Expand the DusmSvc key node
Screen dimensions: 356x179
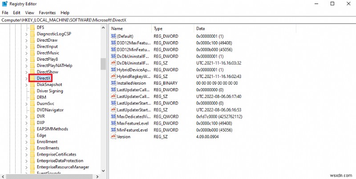tap(26, 104)
